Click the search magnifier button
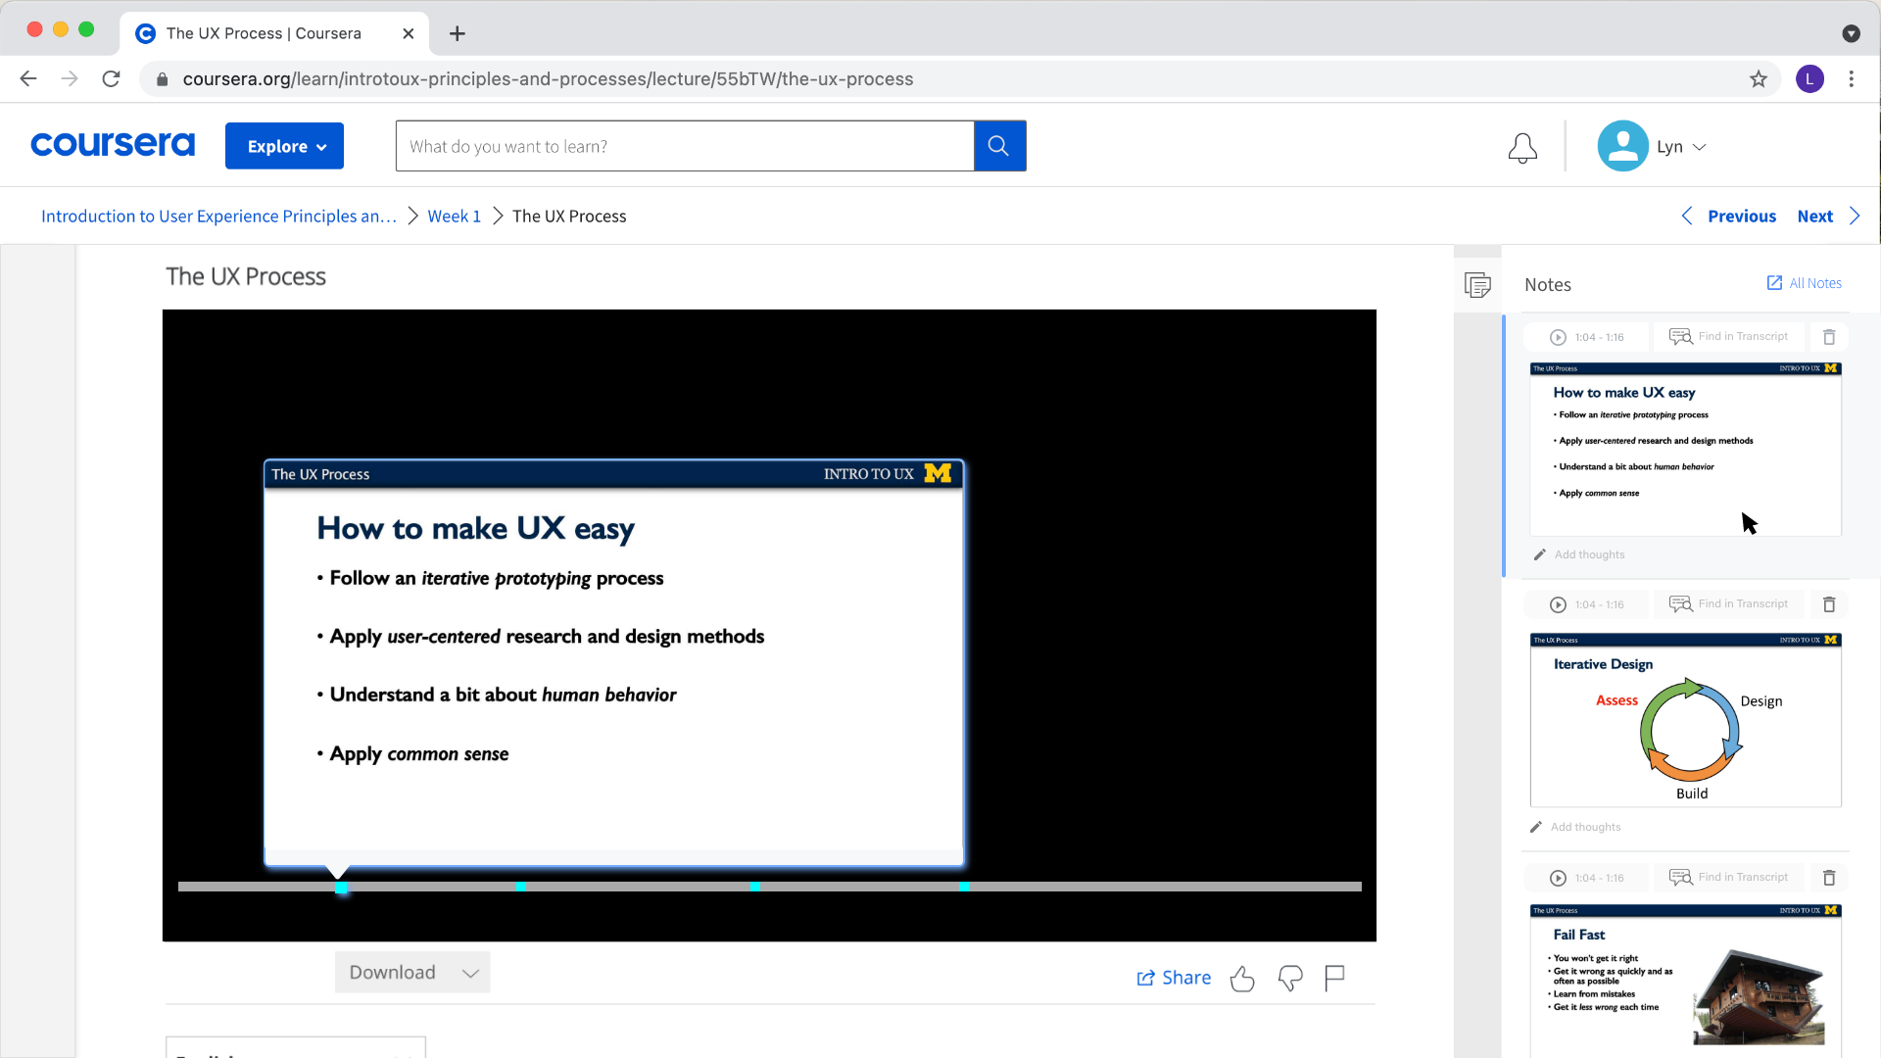 (999, 146)
